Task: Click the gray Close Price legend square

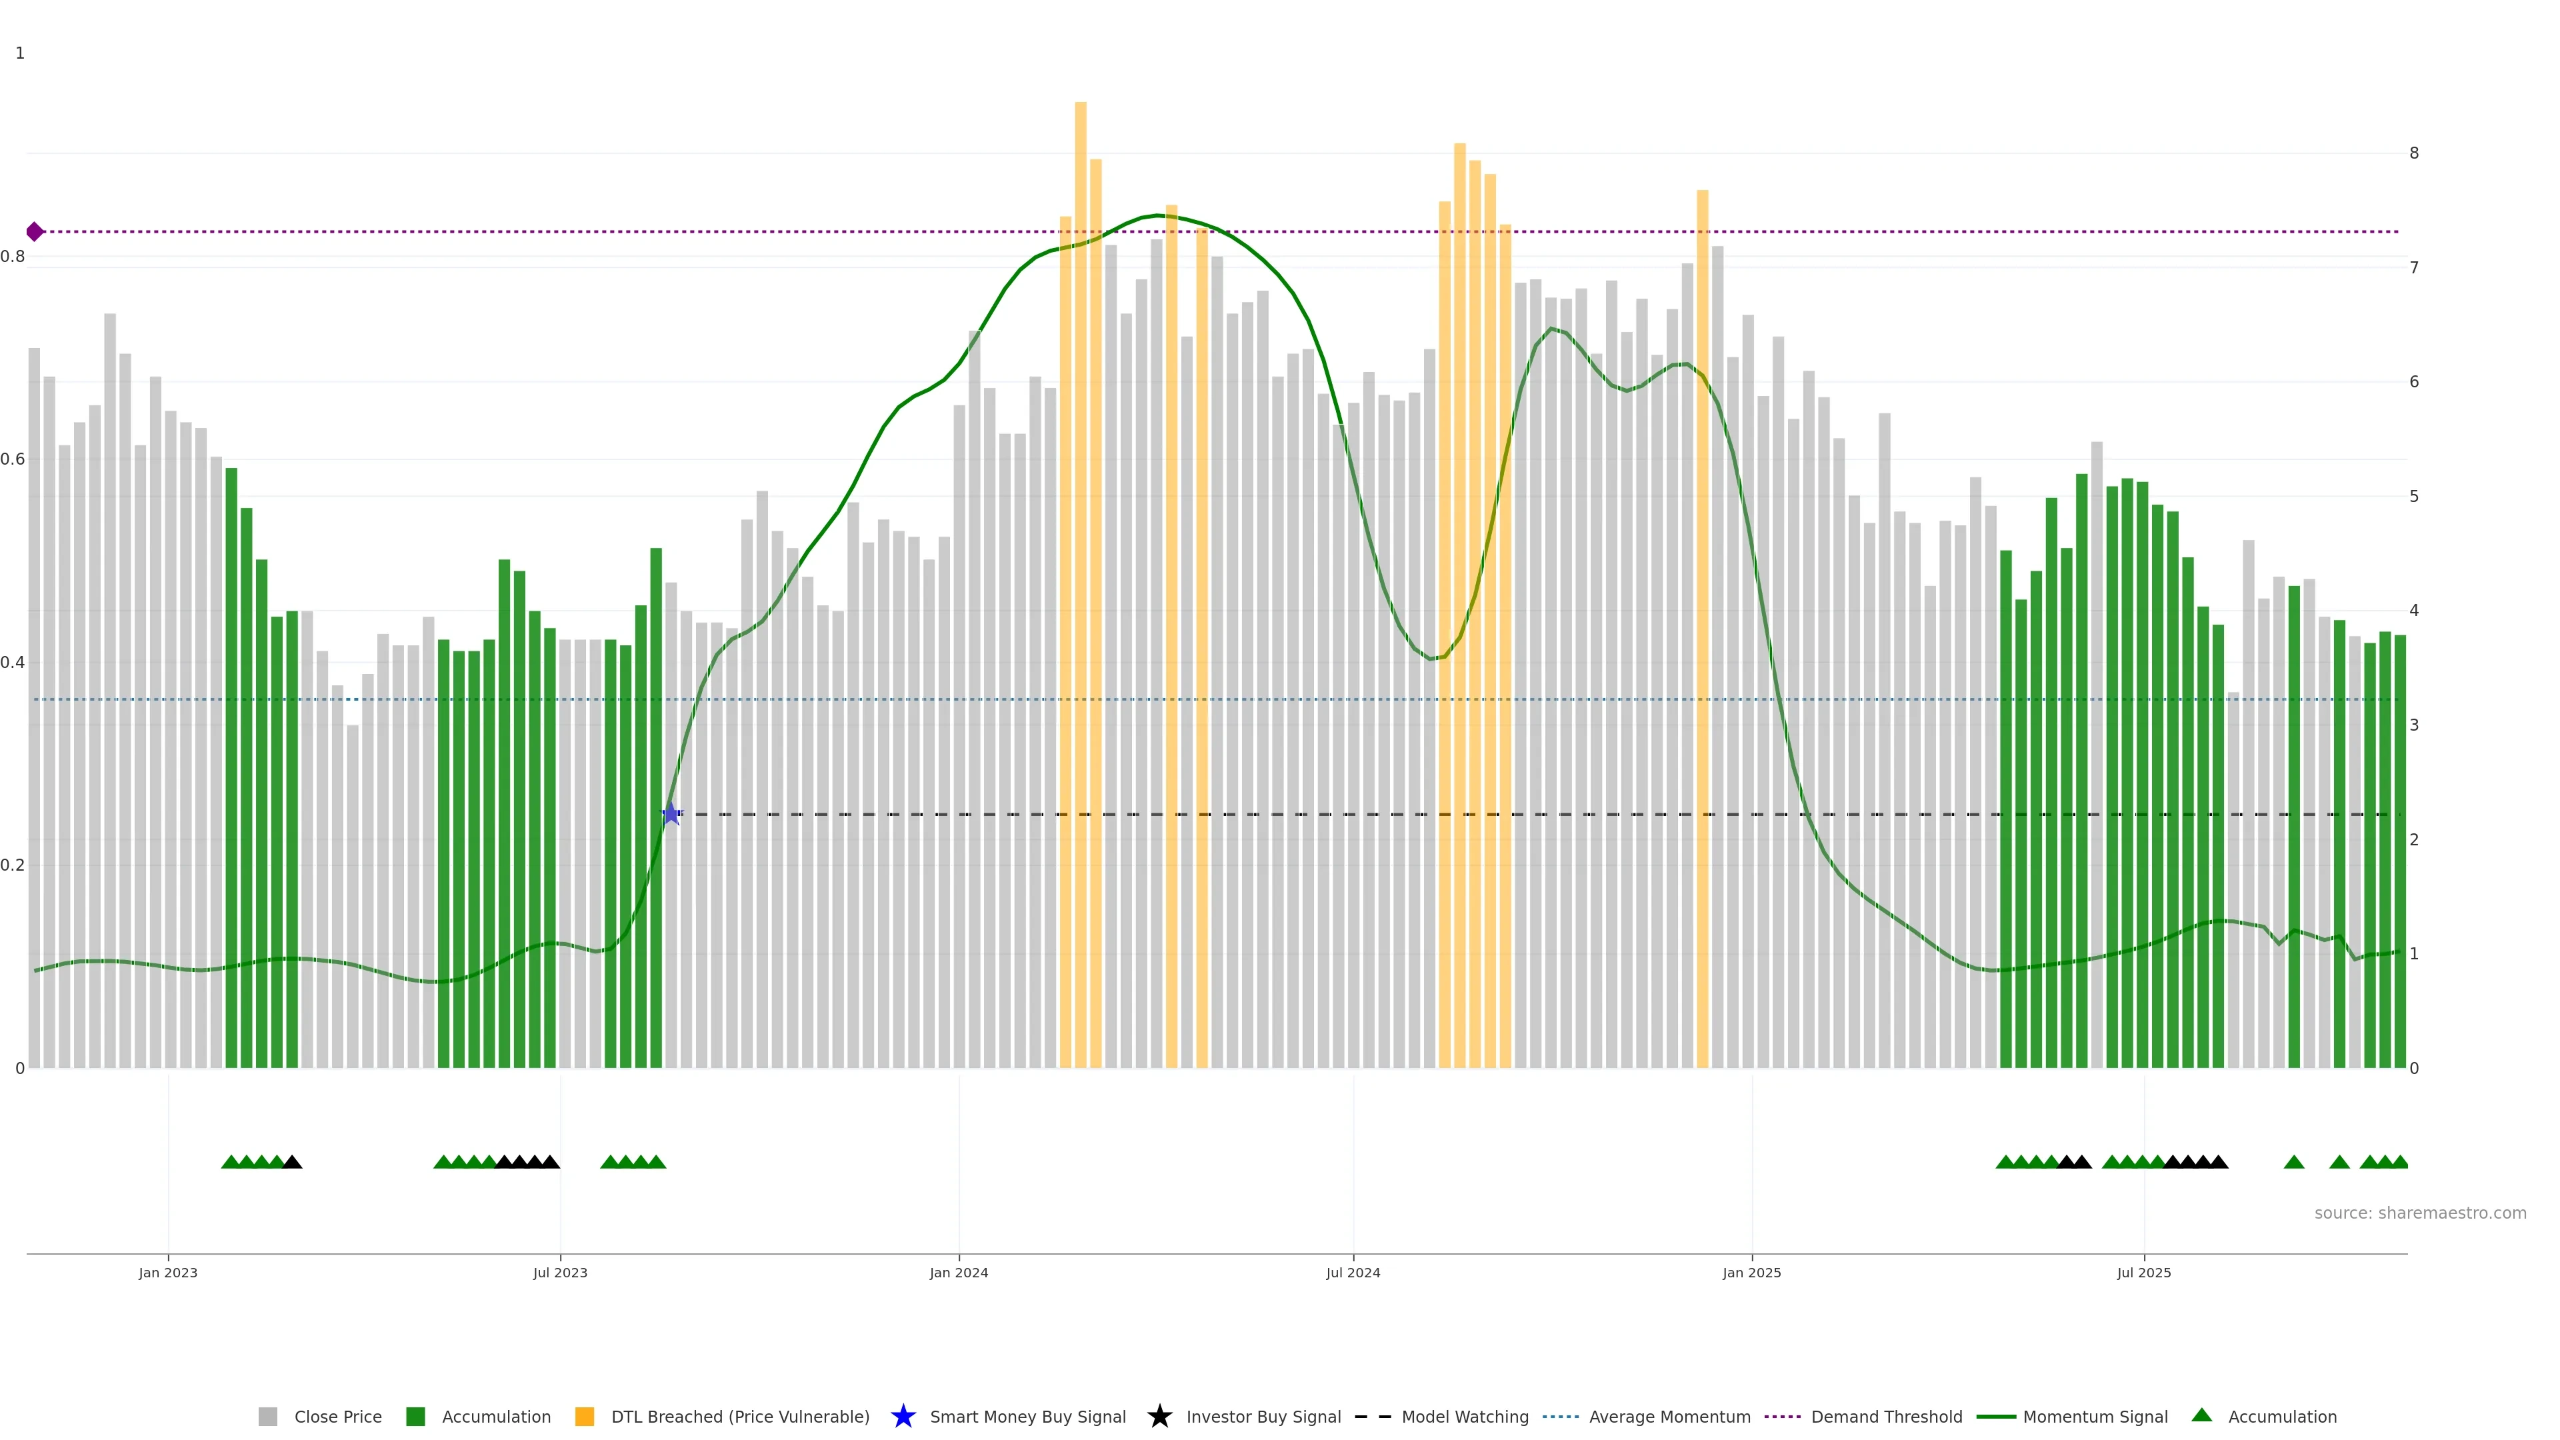Action: [267, 1416]
